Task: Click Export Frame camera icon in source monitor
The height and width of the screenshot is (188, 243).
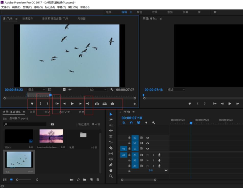Action: pyautogui.click(x=112, y=104)
